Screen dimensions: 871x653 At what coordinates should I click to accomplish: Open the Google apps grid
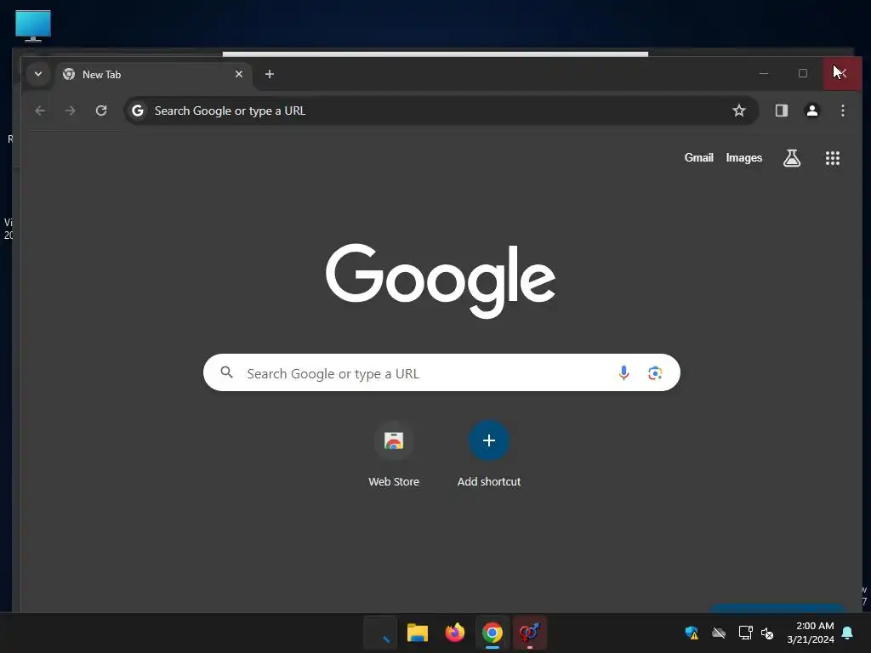[832, 158]
